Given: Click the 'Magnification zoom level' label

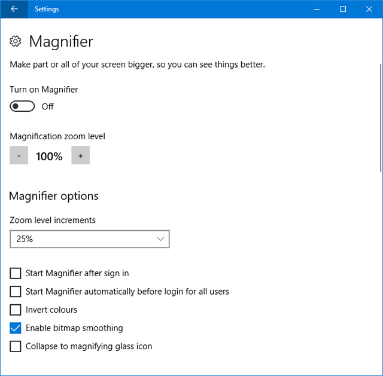Looking at the screenshot, I should 57,136.
